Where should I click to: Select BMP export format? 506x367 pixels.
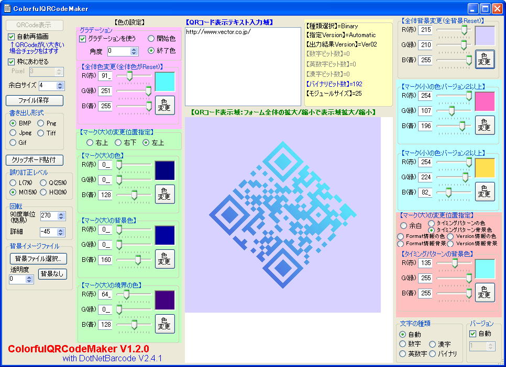pos(13,123)
